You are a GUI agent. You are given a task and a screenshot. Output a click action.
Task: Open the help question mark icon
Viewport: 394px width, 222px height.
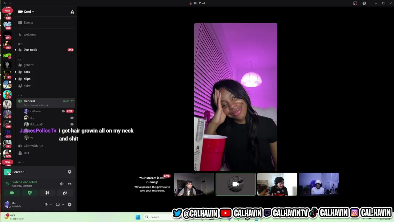pyautogui.click(x=364, y=3)
